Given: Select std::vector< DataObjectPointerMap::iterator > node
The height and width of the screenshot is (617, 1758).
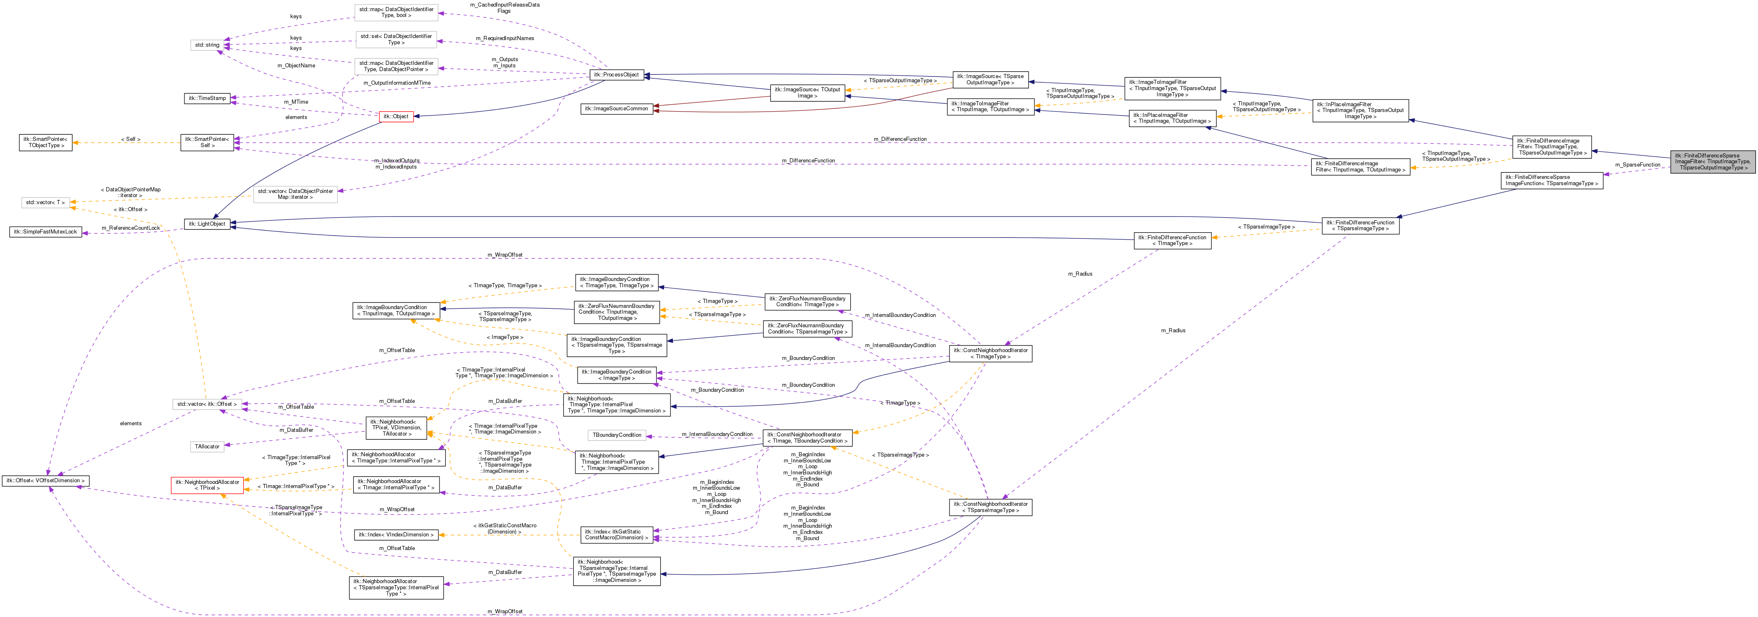Looking at the screenshot, I should click(x=296, y=194).
